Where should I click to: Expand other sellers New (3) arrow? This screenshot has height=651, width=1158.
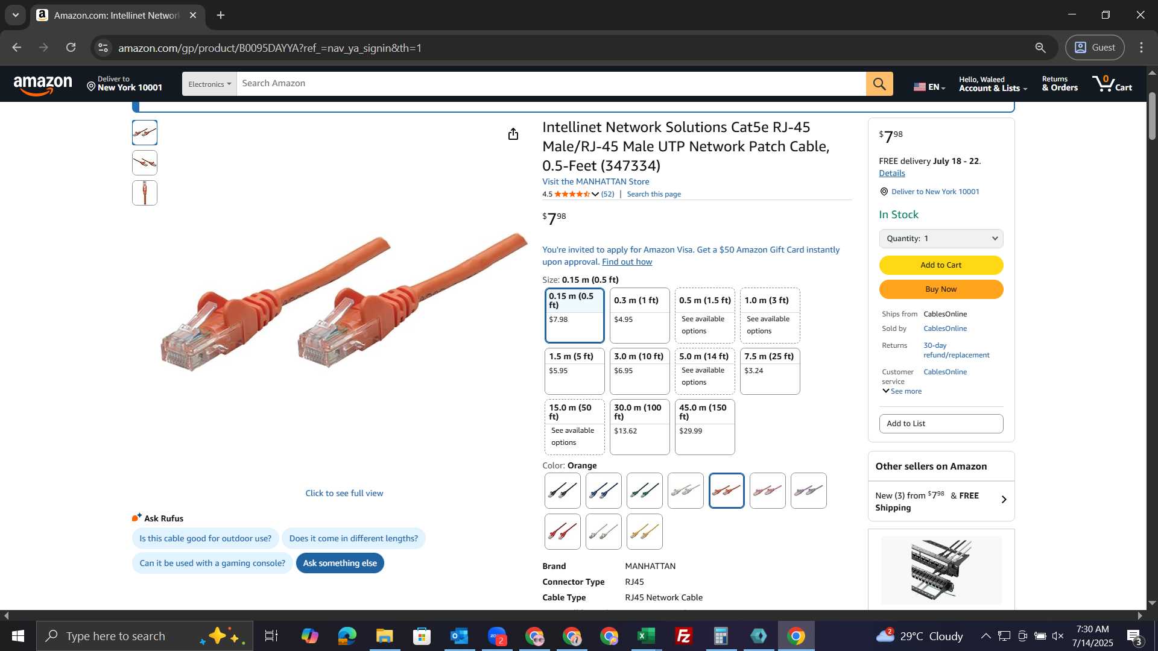point(1004,499)
